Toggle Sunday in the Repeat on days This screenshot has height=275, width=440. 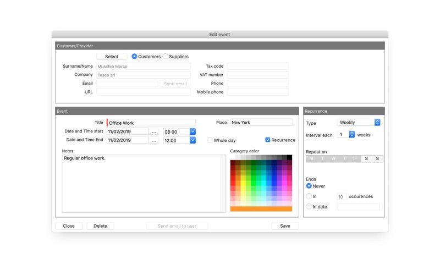[377, 158]
